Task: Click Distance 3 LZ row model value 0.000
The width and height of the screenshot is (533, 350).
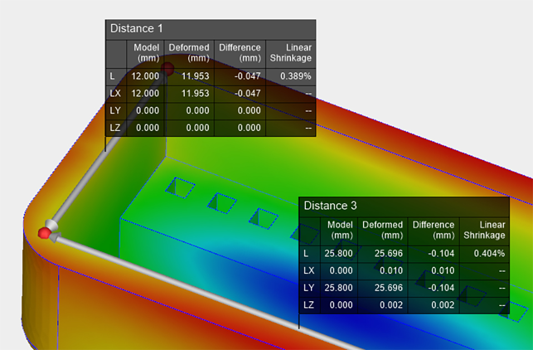Action: pos(341,305)
